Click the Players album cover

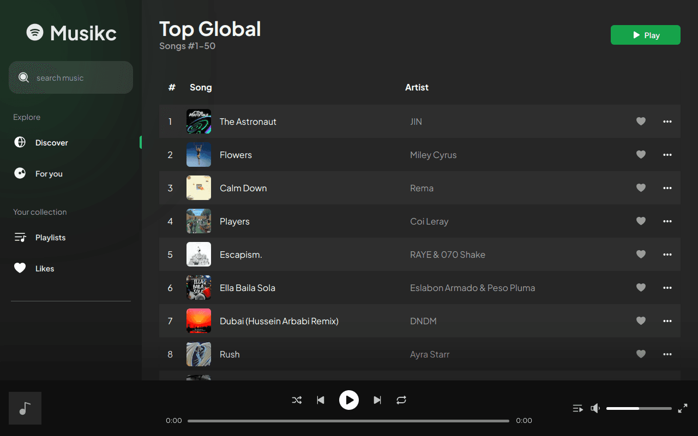[198, 221]
